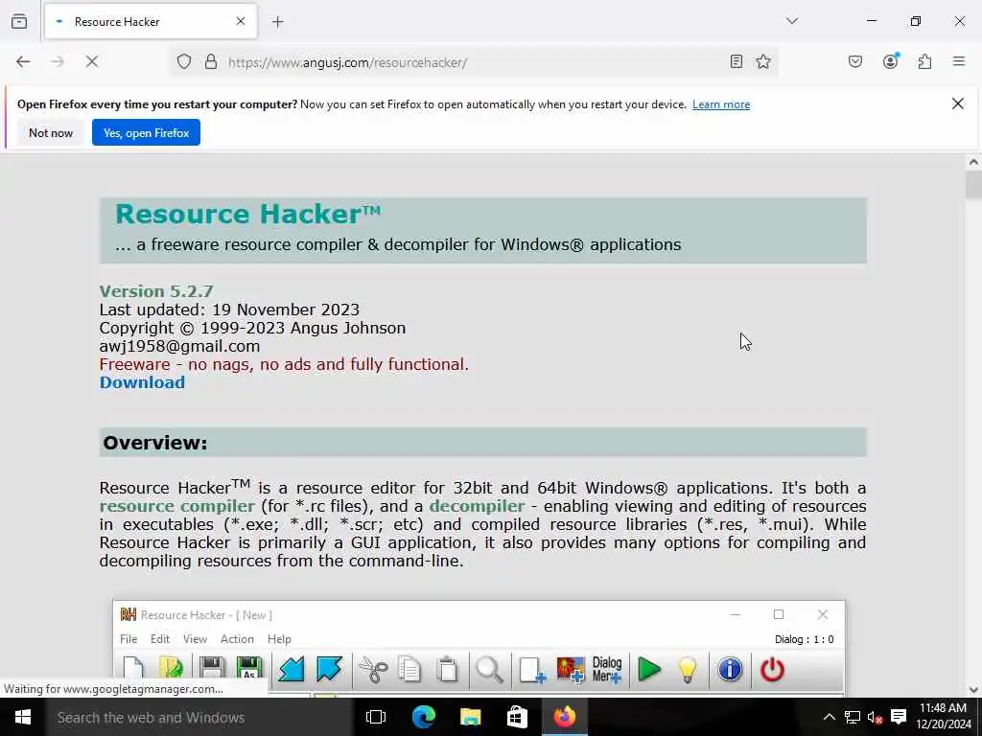Image resolution: width=982 pixels, height=736 pixels.
Task: Dismiss the Firefox startup notification
Action: coord(958,103)
